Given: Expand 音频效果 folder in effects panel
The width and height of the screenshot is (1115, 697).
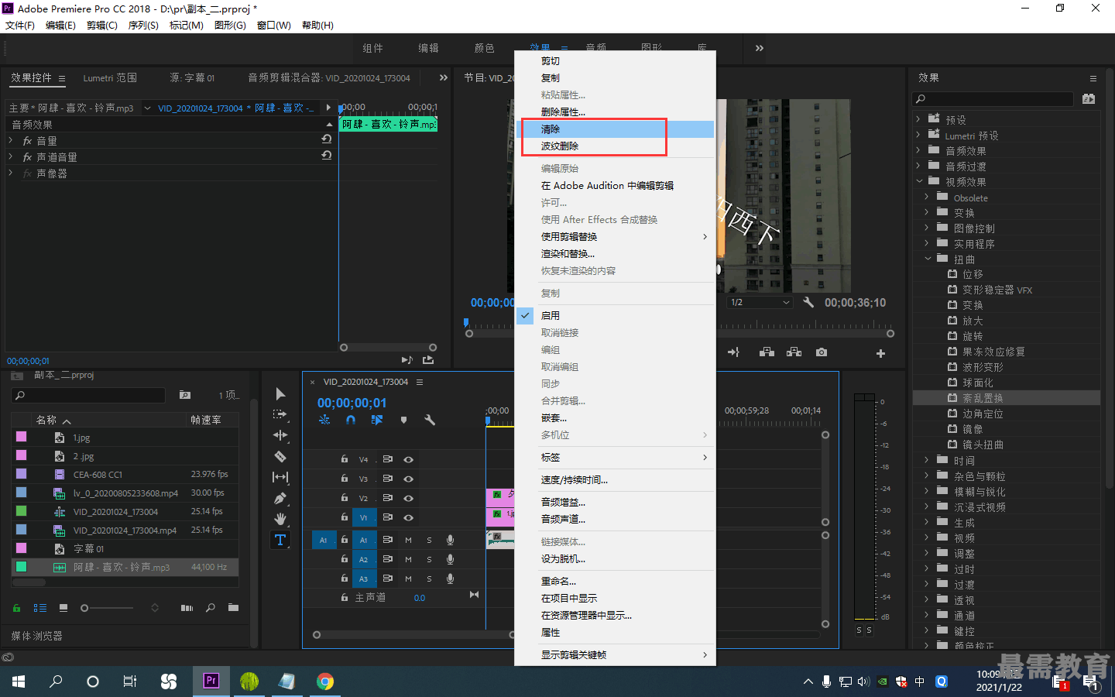Looking at the screenshot, I should click(918, 150).
